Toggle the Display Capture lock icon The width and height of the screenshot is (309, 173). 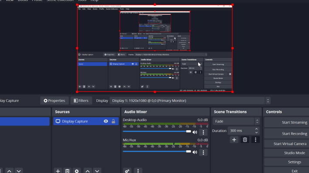[x=113, y=121]
